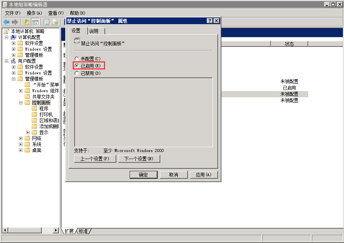This screenshot has width=344, height=243.
Task: Click the Forward arrow toolbar icon
Action: coord(15,22)
